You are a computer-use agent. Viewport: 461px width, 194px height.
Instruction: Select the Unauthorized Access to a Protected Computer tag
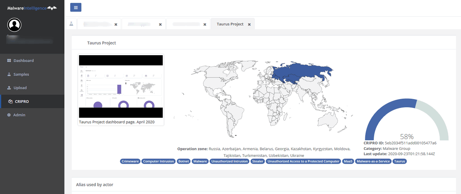(303, 161)
